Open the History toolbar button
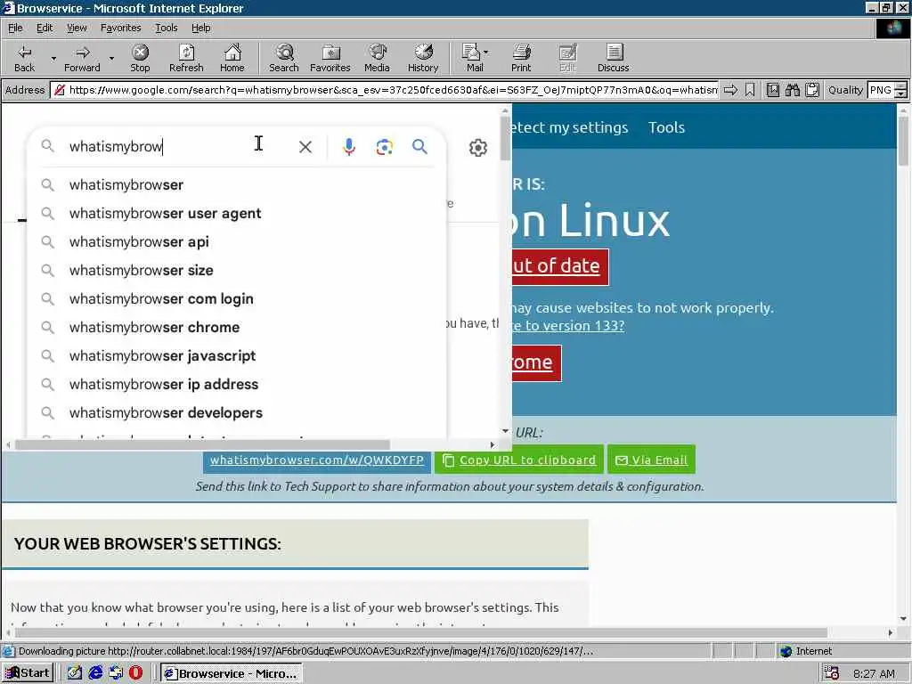The width and height of the screenshot is (912, 684). click(423, 58)
